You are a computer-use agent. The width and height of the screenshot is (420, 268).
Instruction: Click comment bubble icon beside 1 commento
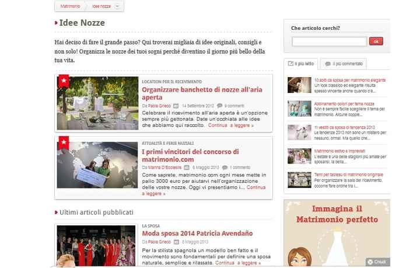225,168
